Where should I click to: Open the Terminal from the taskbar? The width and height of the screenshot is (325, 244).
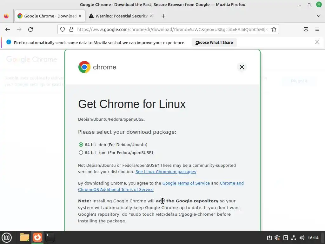pos(50,238)
